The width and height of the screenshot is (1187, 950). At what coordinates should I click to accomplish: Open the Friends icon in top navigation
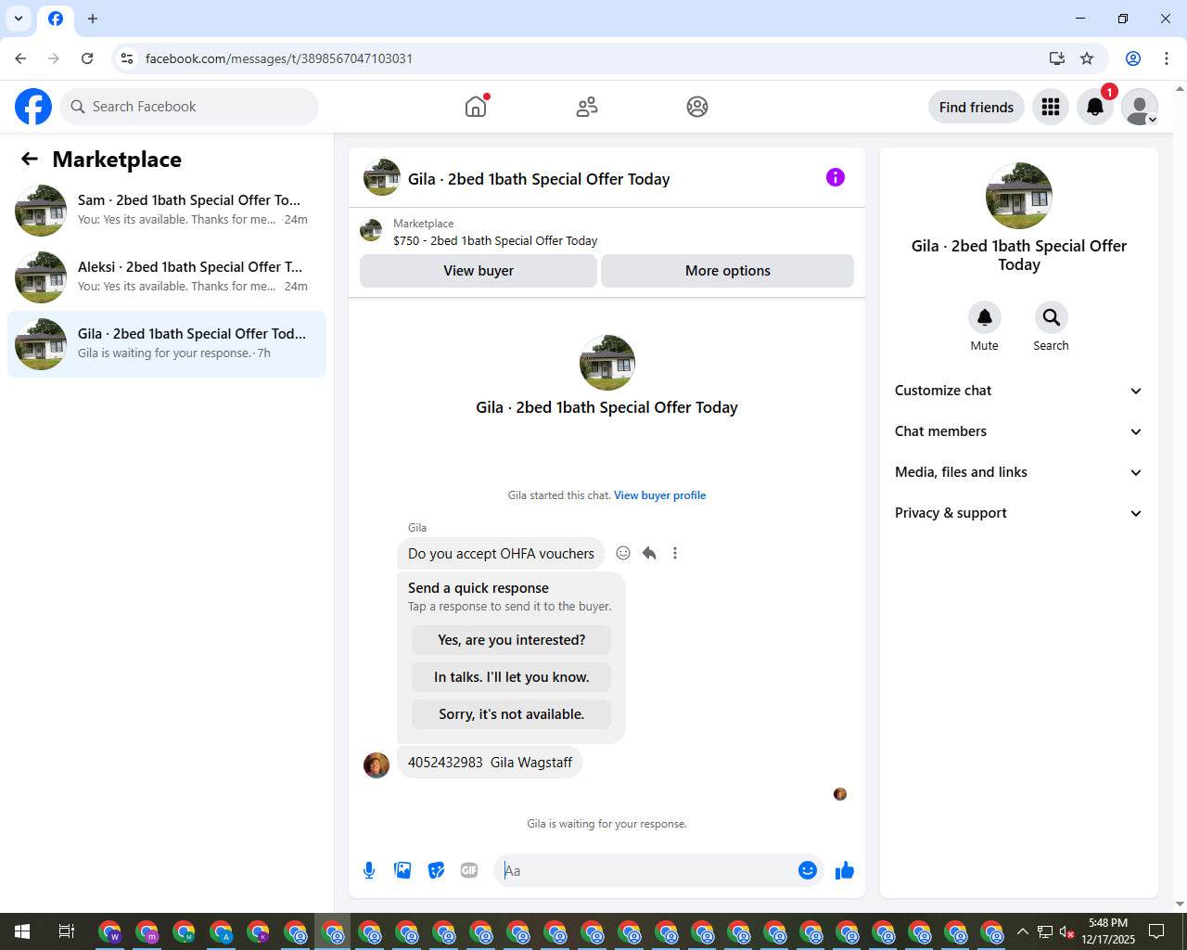(587, 107)
